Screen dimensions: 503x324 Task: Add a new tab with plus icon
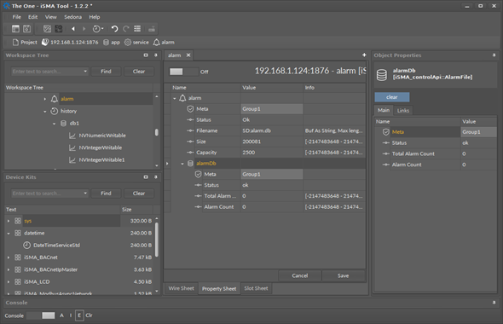click(364, 55)
